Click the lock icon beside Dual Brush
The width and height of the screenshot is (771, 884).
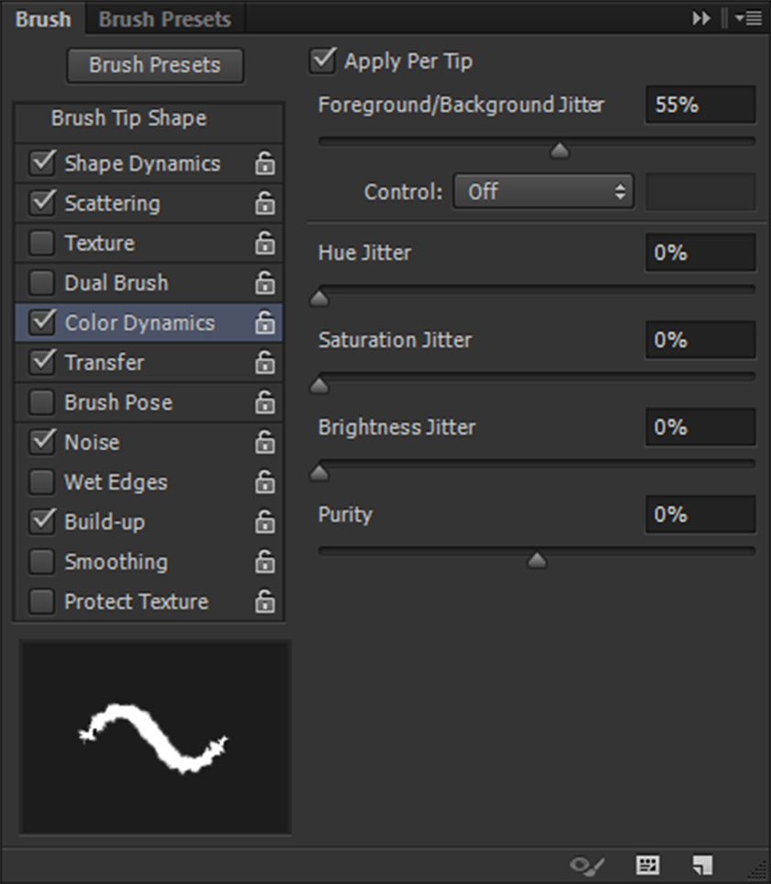coord(264,283)
